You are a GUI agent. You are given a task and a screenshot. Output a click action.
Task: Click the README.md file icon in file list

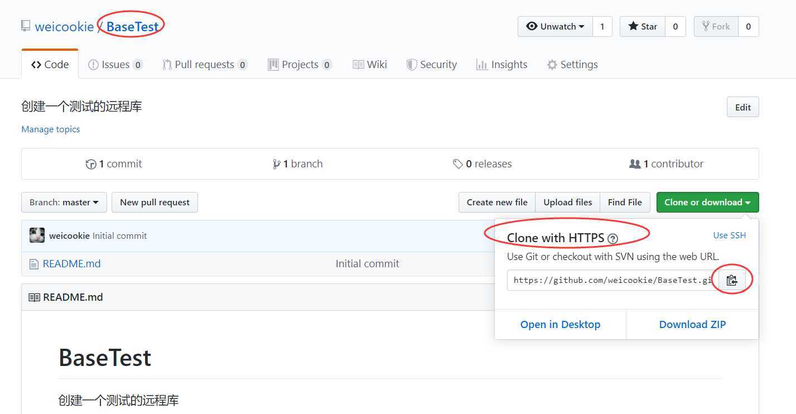34,264
